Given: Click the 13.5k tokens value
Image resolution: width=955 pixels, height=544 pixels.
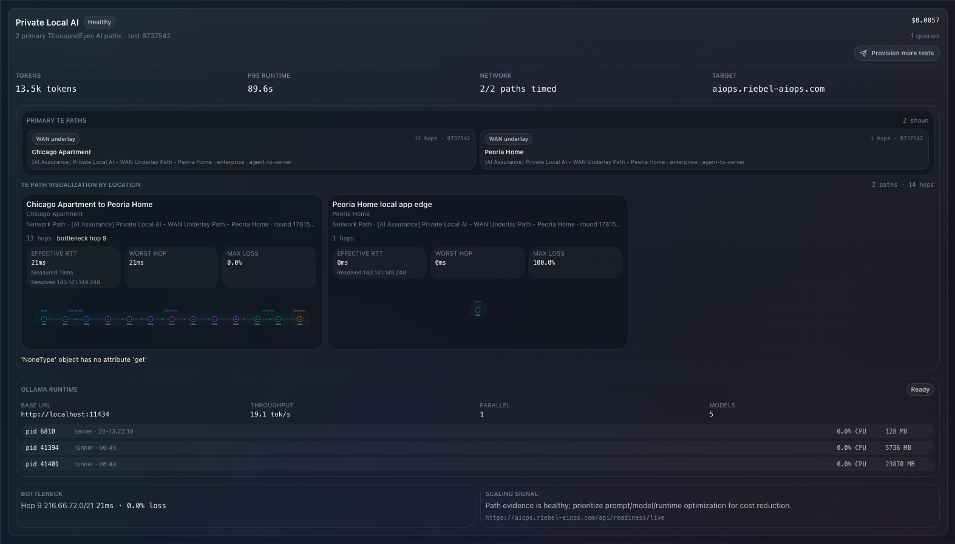Looking at the screenshot, I should point(46,89).
